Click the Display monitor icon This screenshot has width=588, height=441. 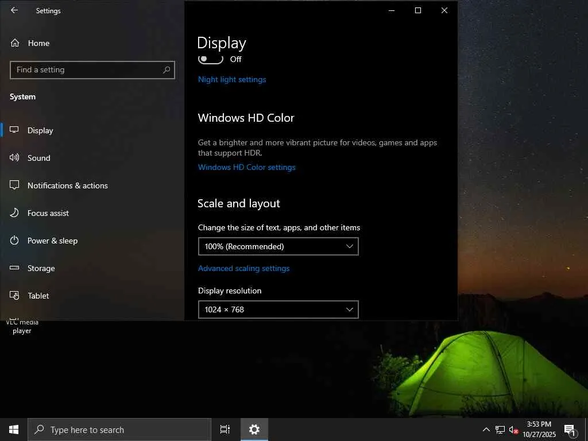[x=14, y=130]
